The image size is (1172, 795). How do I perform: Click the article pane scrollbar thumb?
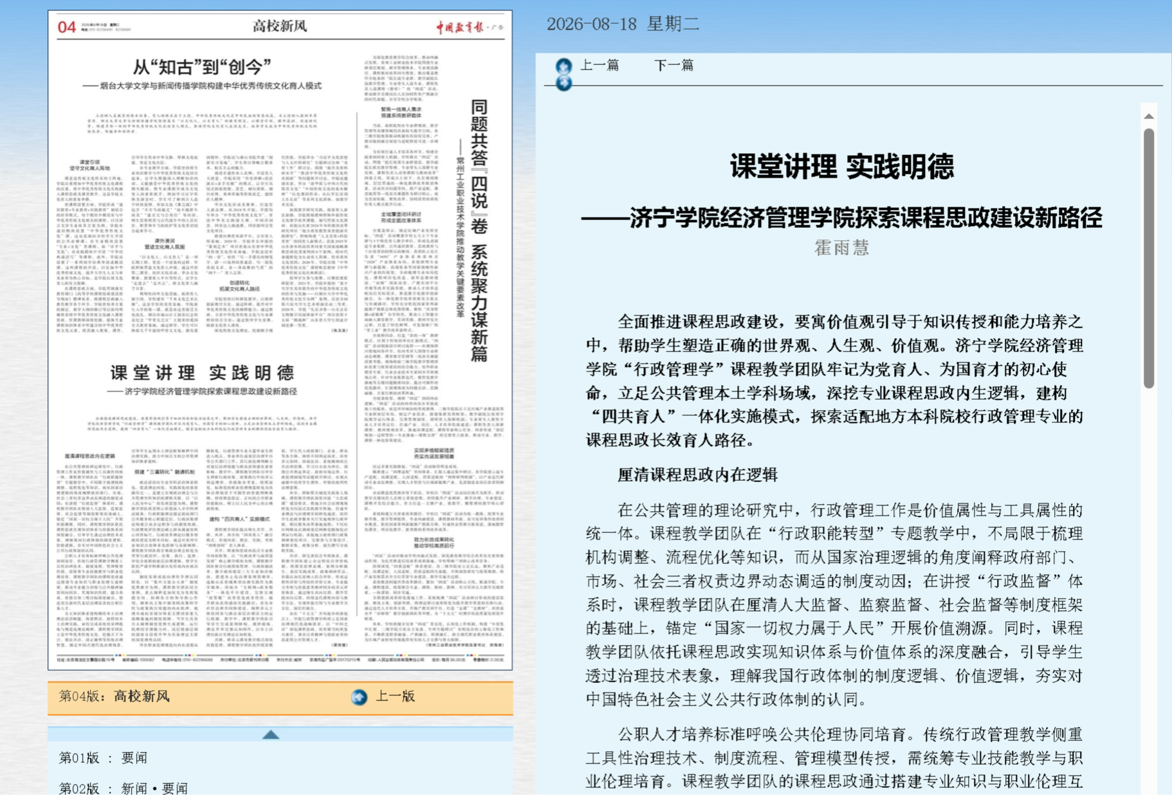coord(1149,258)
